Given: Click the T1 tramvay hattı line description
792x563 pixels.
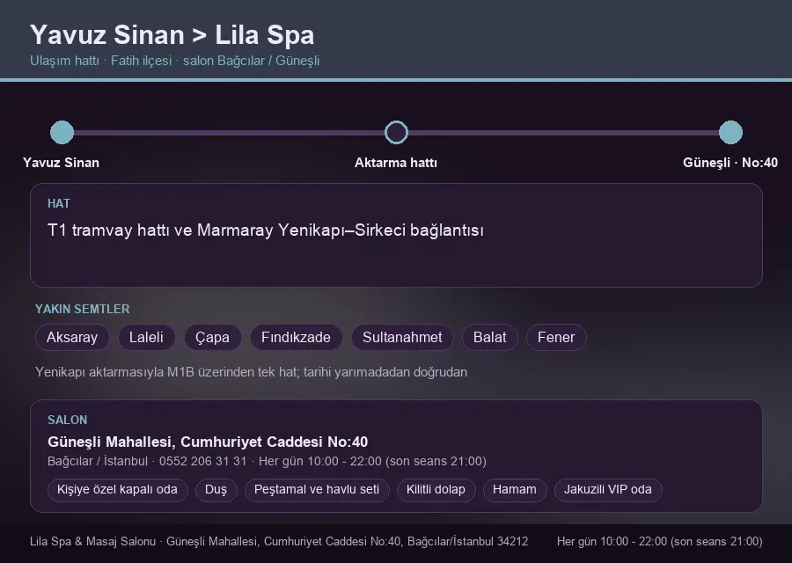Looking at the screenshot, I should [x=266, y=230].
